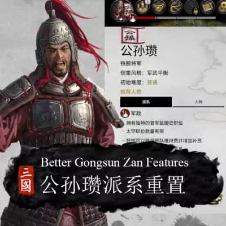
Task: Click the 推荐人物 yellow link
Action: [131, 92]
